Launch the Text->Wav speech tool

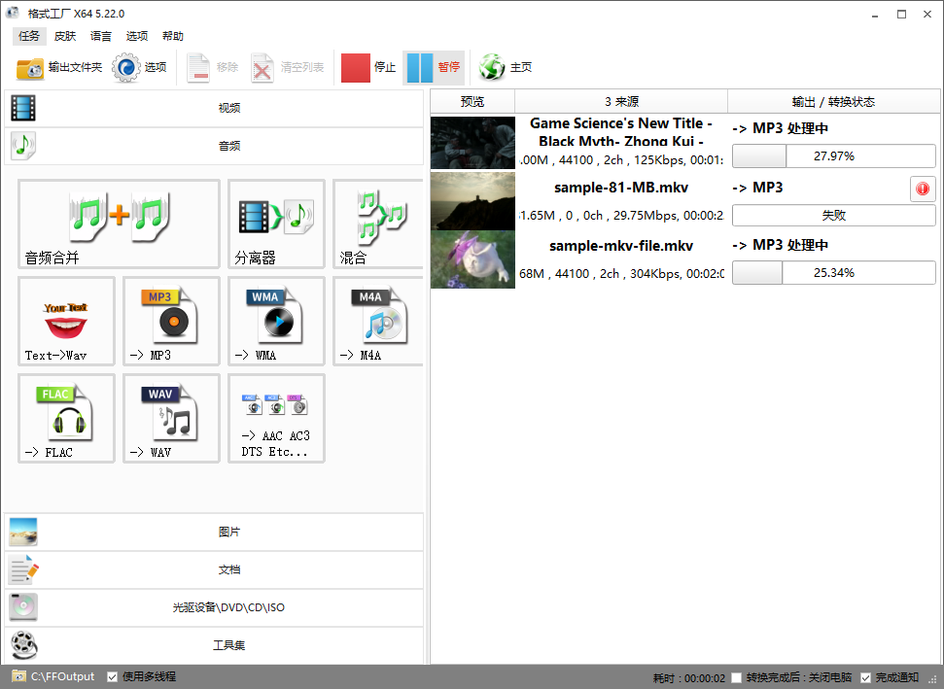pyautogui.click(x=66, y=322)
